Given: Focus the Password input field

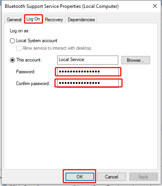Looking at the screenshot, I should coord(88,72).
